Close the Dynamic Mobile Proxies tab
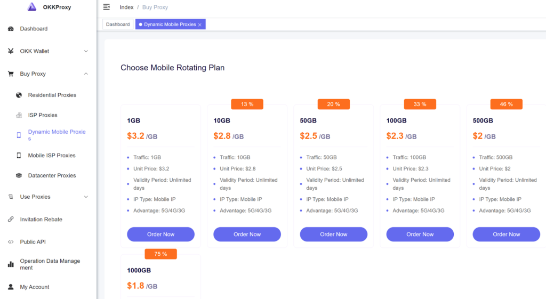 pyautogui.click(x=200, y=25)
